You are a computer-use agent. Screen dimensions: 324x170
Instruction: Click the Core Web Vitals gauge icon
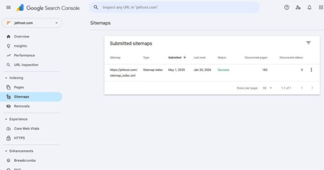pyautogui.click(x=8, y=129)
